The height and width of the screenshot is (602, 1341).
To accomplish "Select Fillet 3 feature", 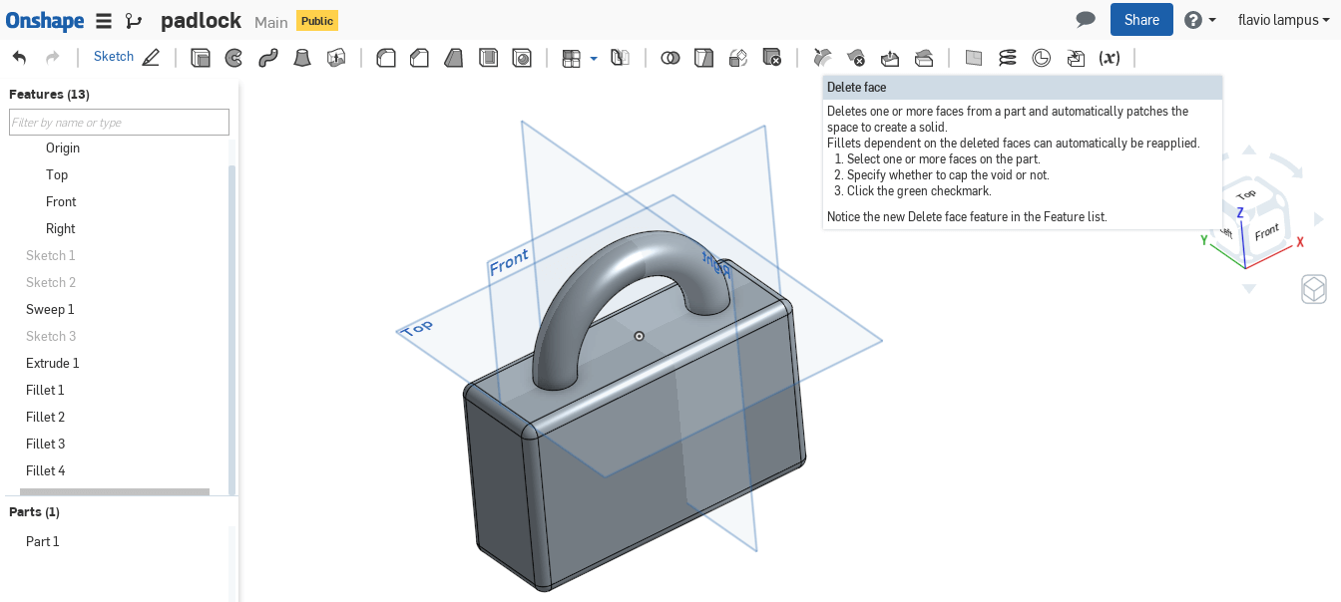I will (x=45, y=444).
